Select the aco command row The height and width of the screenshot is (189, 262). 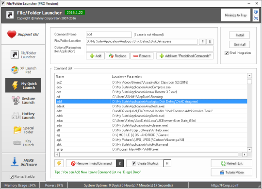151,87
